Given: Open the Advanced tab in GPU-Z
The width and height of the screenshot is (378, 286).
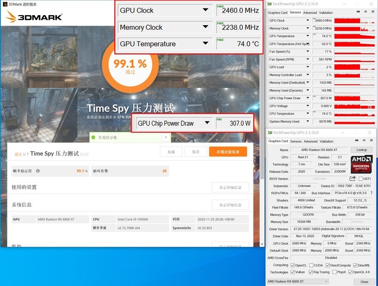Looking at the screenshot, I should coord(310,141).
